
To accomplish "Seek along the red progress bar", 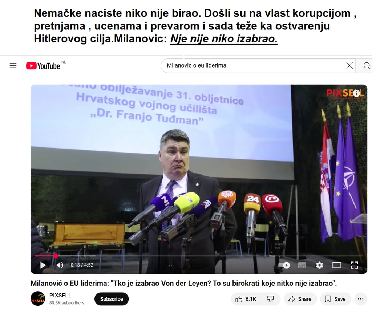I will pyautogui.click(x=199, y=256).
